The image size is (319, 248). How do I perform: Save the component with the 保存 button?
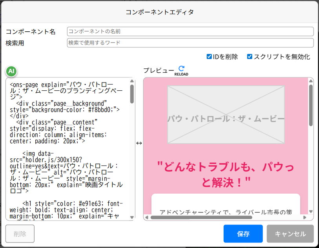point(243,234)
